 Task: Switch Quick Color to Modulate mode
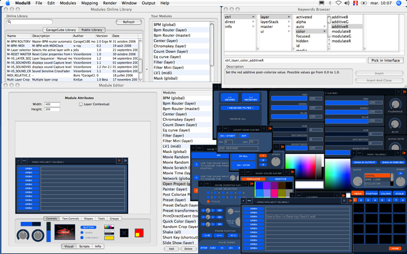[253, 179]
